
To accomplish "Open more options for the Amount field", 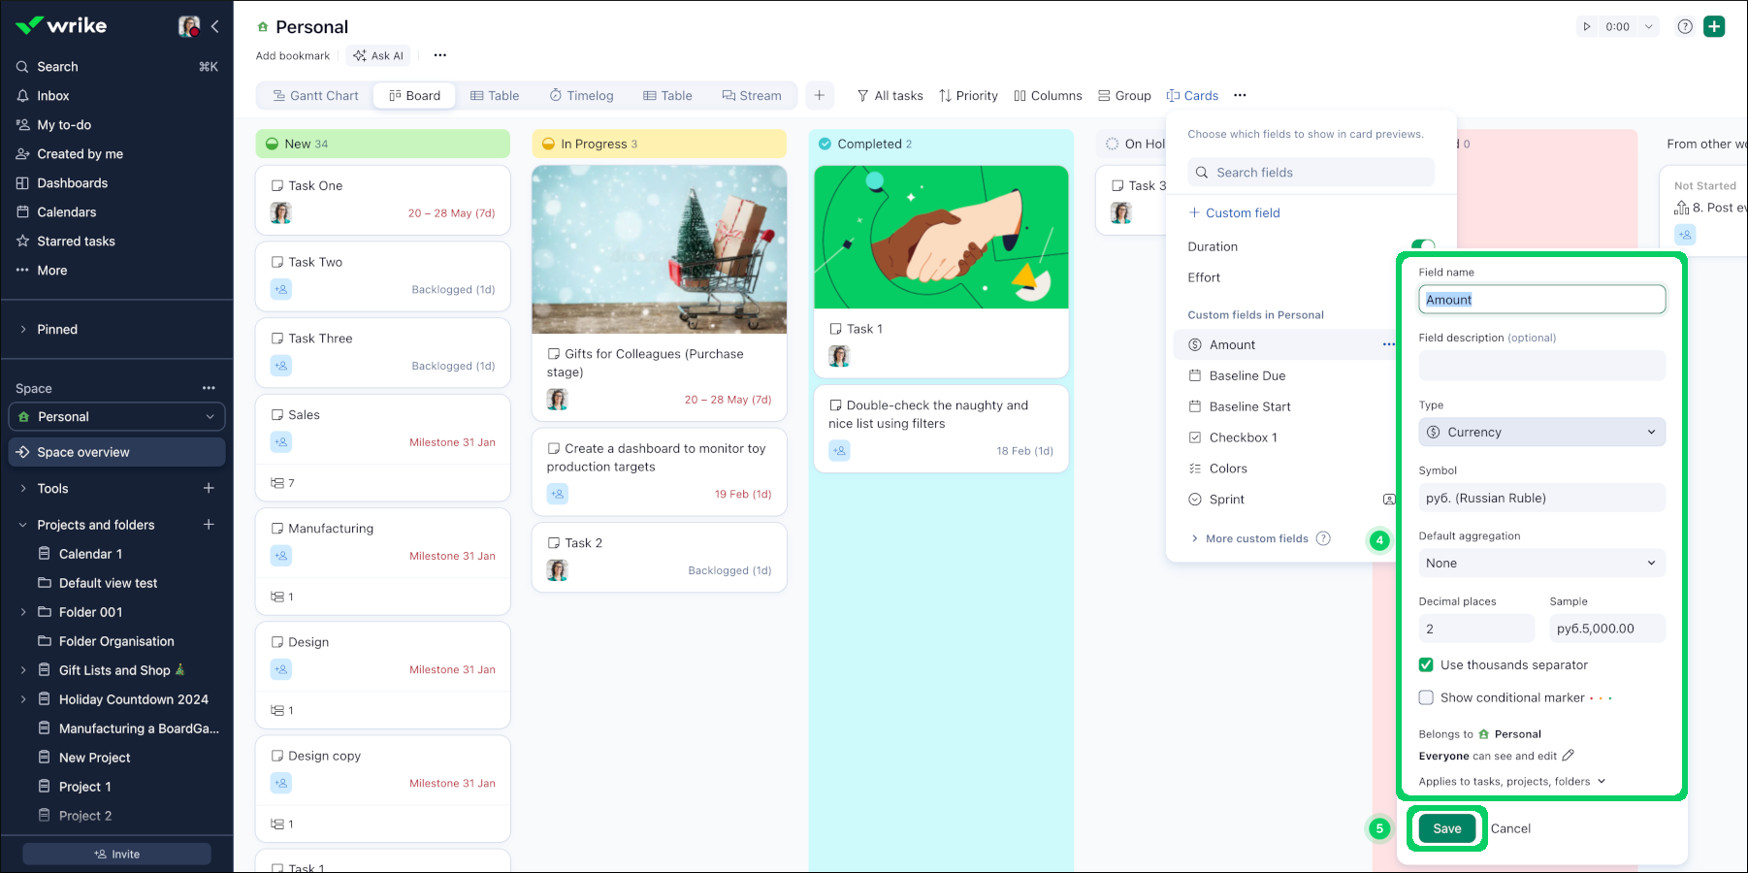I will tap(1391, 344).
